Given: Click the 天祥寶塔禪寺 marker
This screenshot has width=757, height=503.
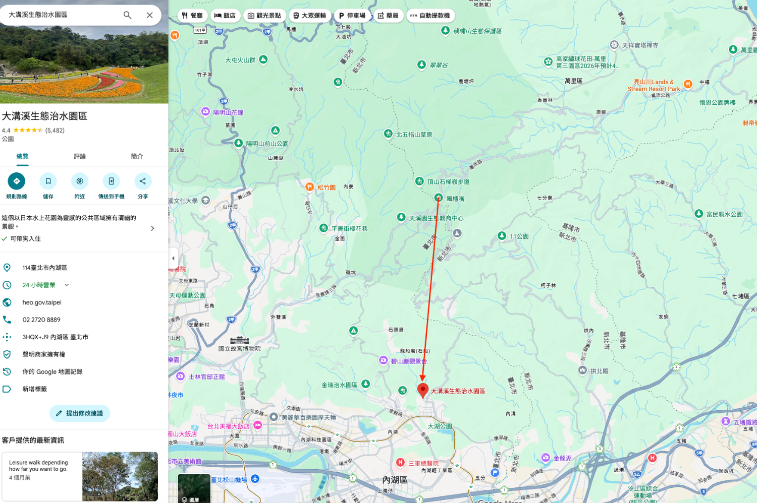Looking at the screenshot, I should click(x=614, y=45).
